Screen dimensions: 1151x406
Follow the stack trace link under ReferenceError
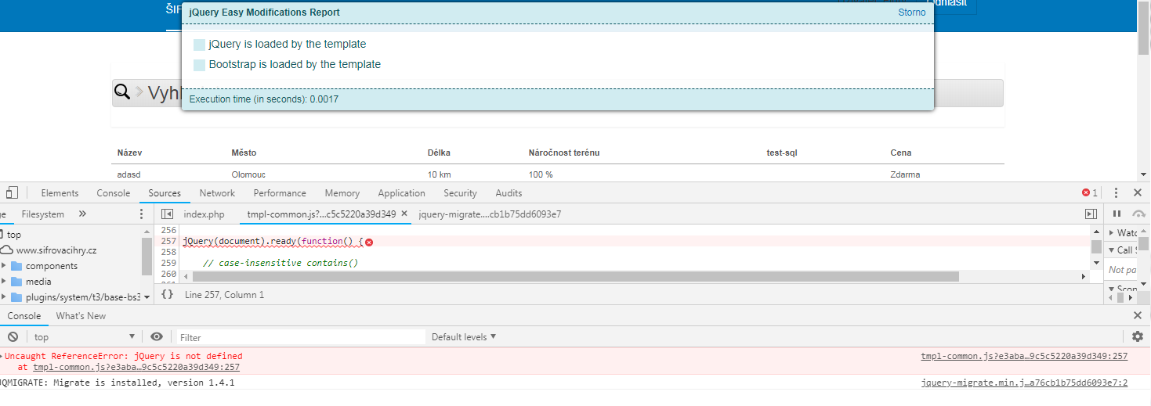(x=136, y=367)
